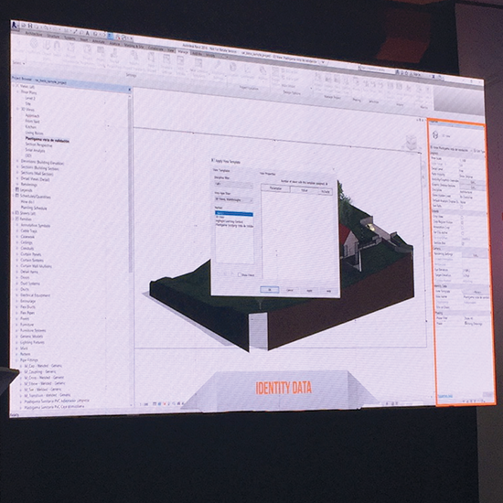The height and width of the screenshot is (503, 503).
Task: Open the Properties help link at palette bottom
Action: pyautogui.click(x=445, y=396)
